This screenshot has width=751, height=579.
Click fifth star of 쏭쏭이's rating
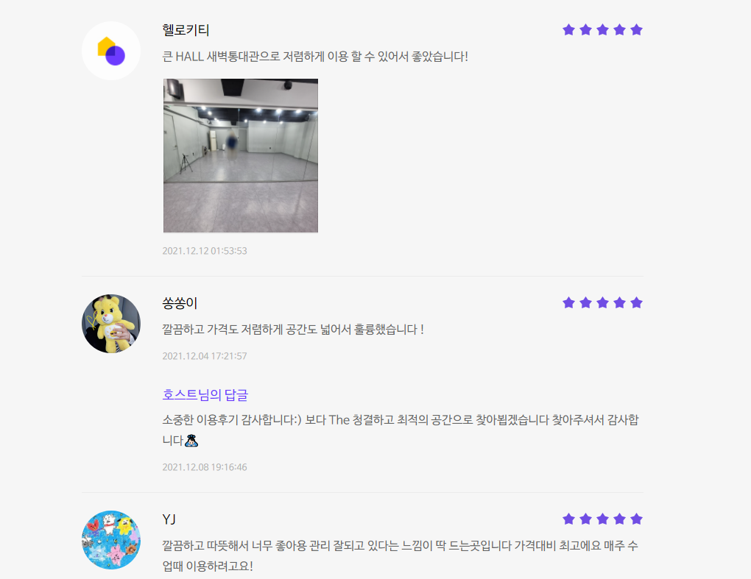[x=637, y=302]
